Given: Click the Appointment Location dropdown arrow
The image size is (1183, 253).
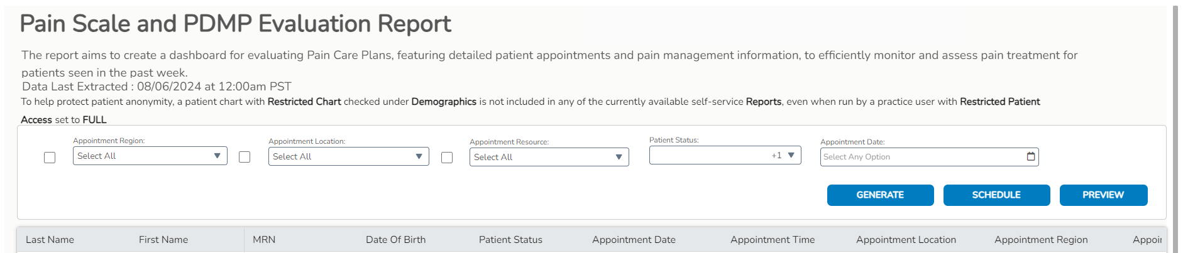Looking at the screenshot, I should [419, 156].
